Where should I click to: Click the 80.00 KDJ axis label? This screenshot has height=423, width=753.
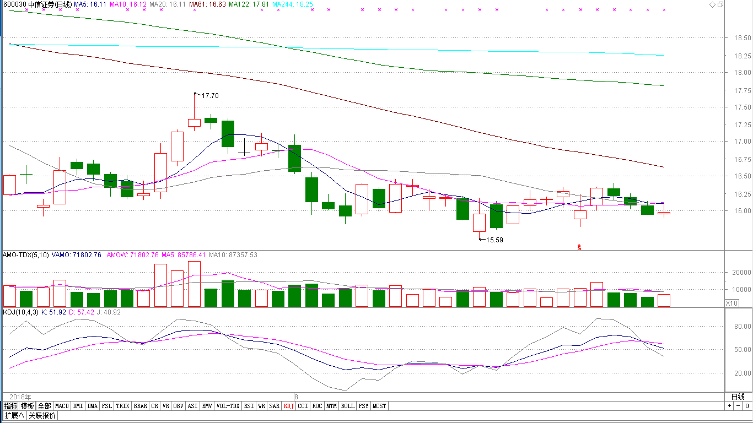coord(743,326)
